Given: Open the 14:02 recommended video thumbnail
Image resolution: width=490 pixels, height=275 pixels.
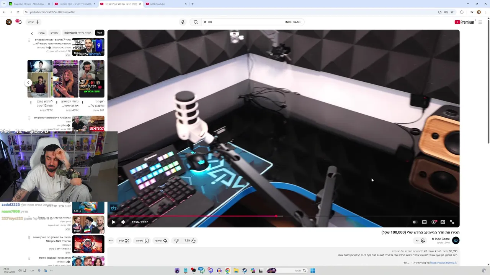Looking at the screenshot, I should (x=88, y=225).
